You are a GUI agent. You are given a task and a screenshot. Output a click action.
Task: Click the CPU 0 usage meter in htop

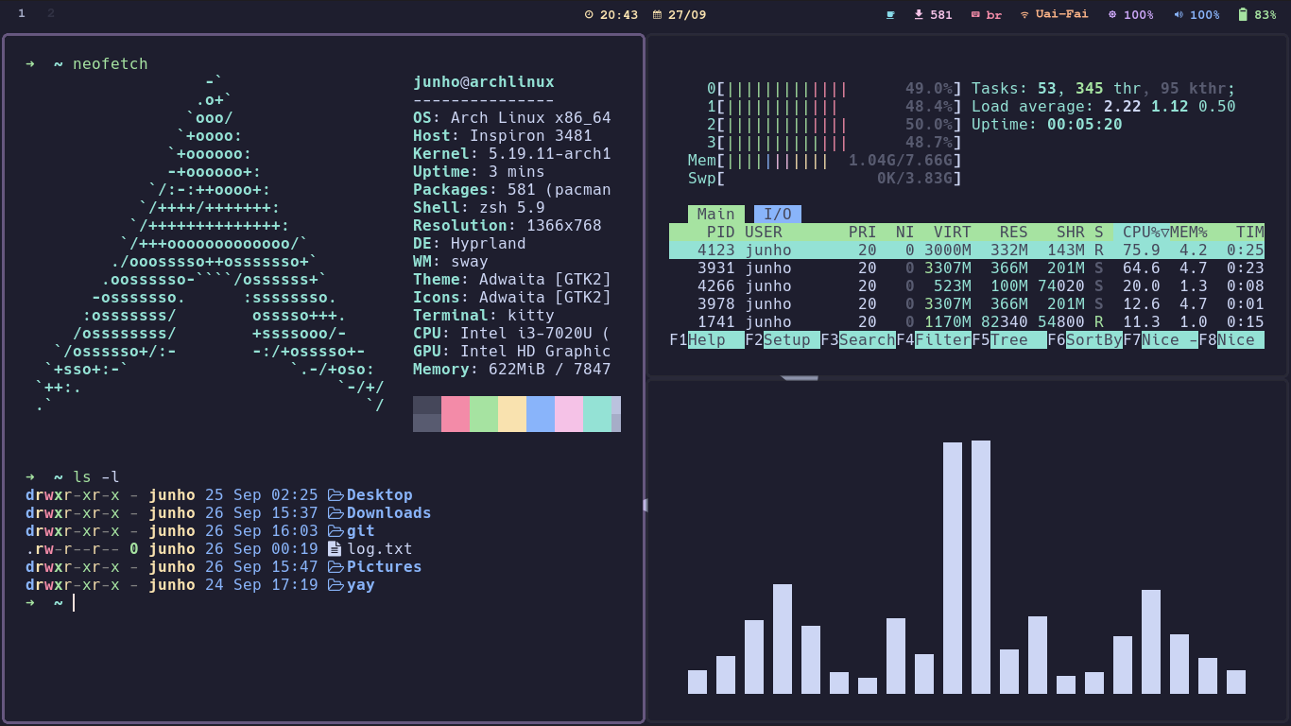[x=835, y=89]
